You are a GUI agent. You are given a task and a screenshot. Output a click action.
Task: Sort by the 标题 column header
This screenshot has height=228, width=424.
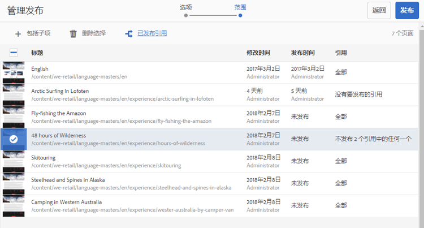(37, 53)
